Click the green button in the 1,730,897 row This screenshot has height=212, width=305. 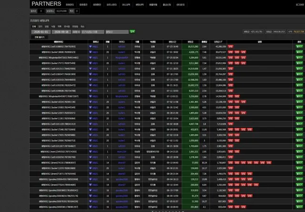299,162
